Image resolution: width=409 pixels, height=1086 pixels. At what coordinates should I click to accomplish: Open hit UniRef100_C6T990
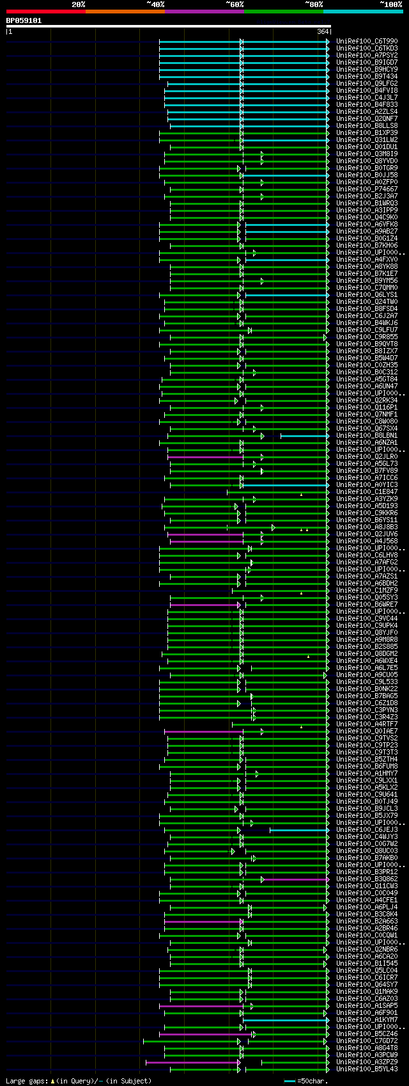[x=367, y=41]
